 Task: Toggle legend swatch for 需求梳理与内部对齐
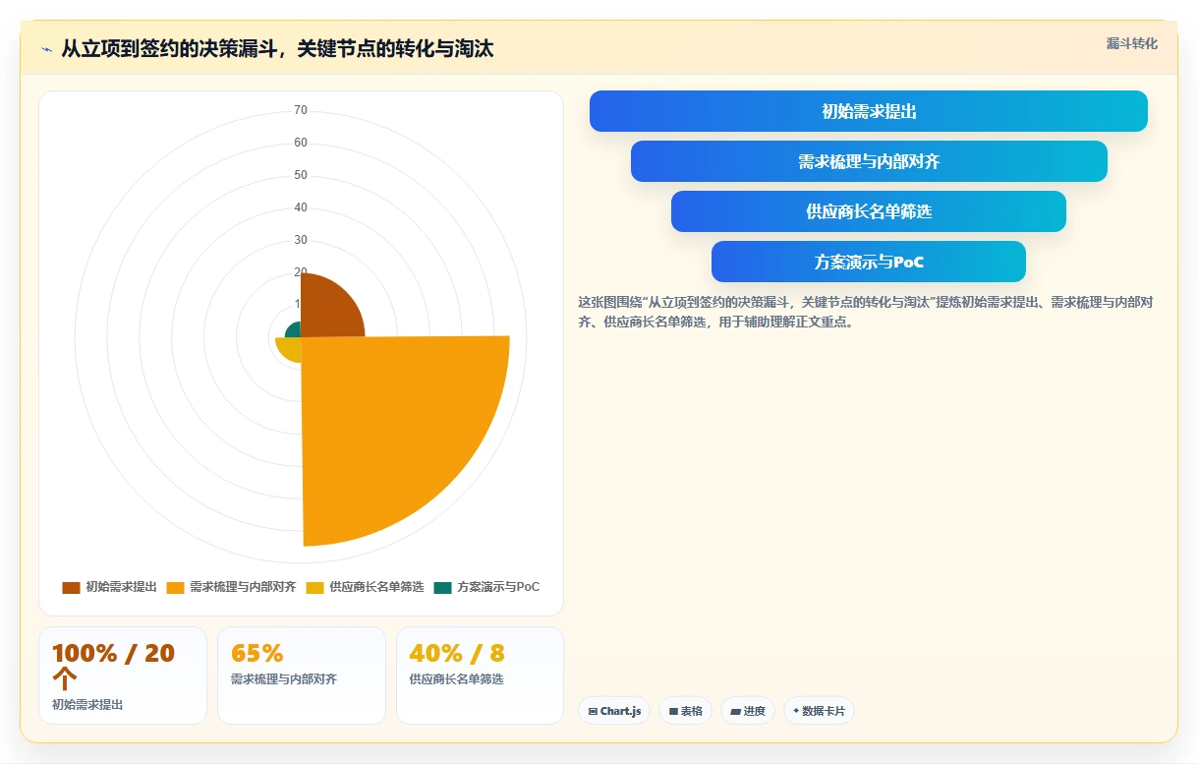click(176, 587)
